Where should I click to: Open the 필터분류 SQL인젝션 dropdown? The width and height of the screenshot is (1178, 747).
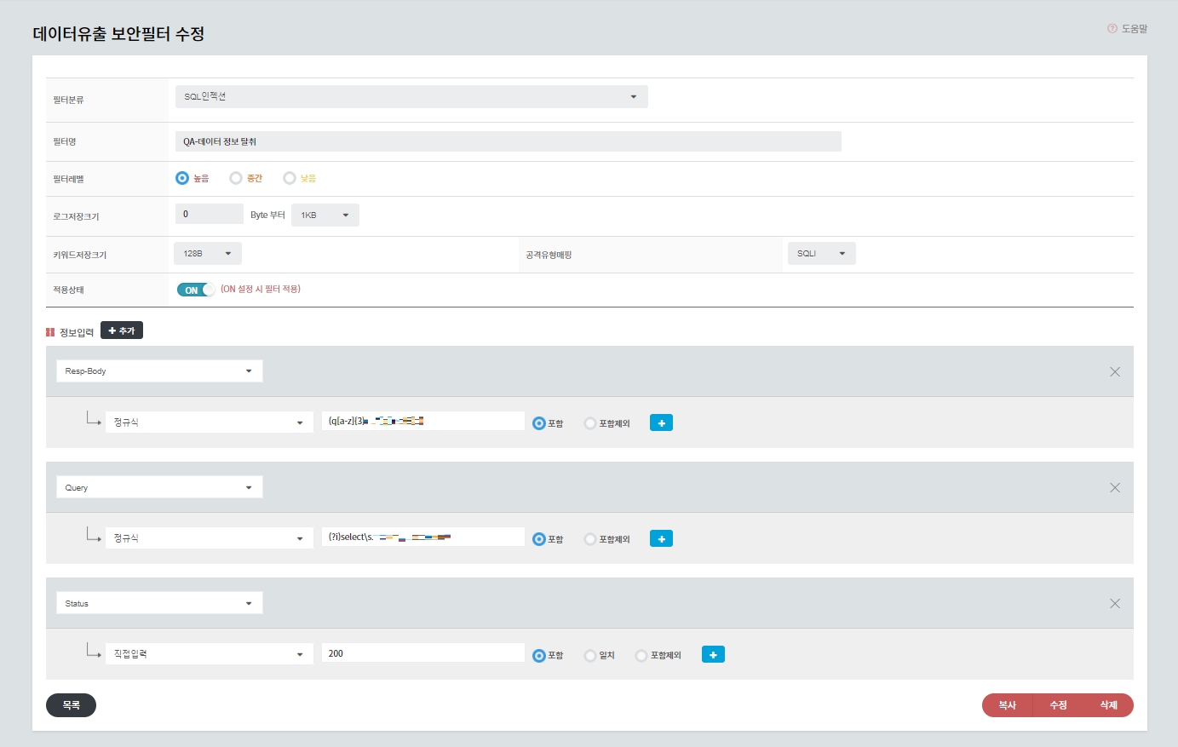point(411,96)
